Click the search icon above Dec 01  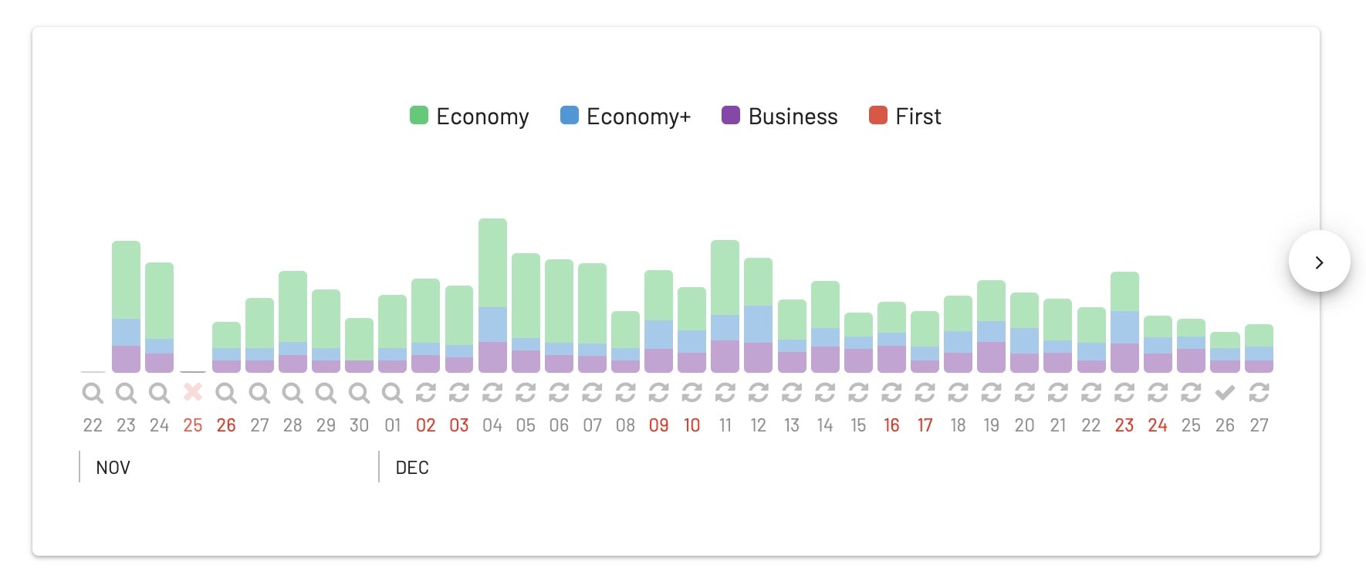393,393
